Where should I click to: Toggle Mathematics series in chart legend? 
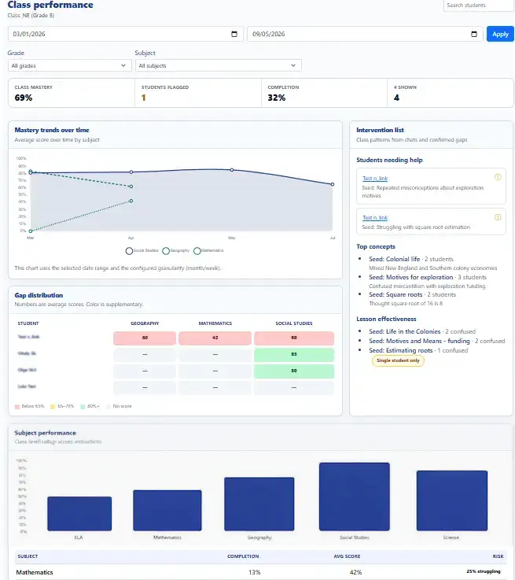[208, 251]
